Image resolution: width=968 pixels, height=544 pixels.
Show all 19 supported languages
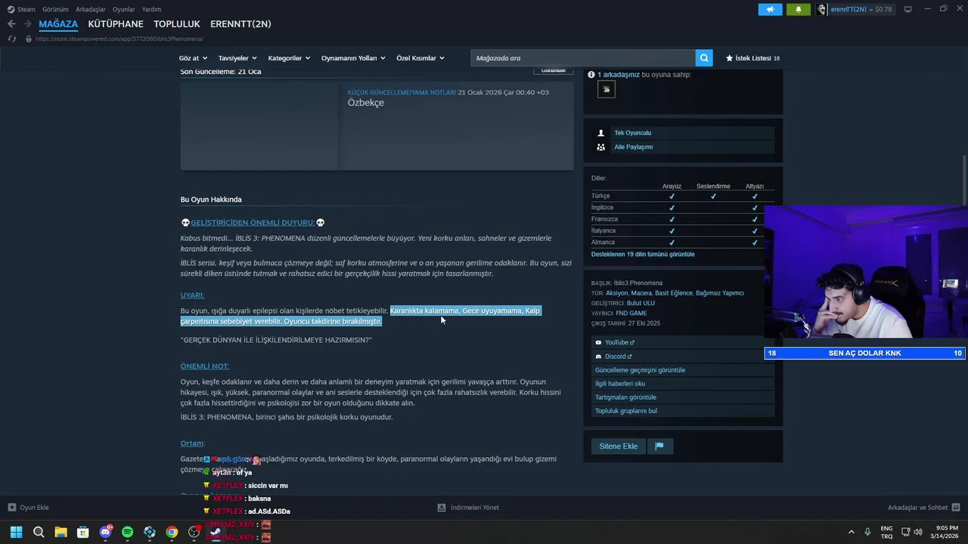pyautogui.click(x=643, y=255)
